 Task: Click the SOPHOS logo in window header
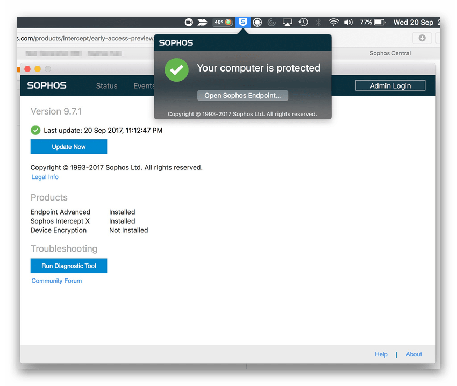47,85
